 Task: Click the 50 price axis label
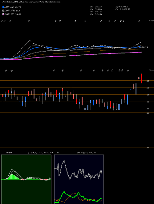148,88
